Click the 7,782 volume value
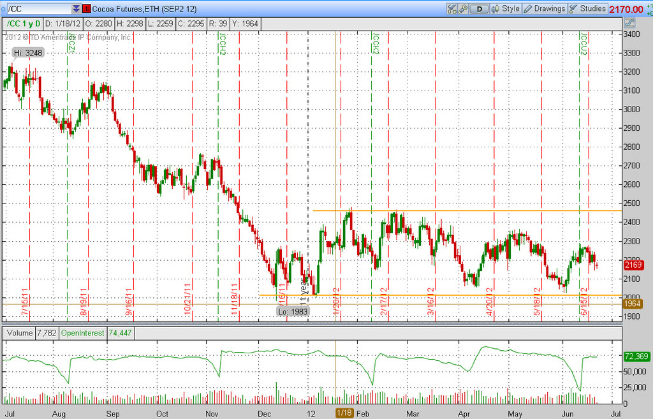This screenshot has height=419, width=653. pyautogui.click(x=46, y=333)
